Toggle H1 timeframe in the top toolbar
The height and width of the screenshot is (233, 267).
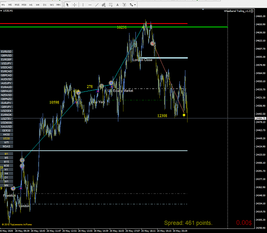pyautogui.click(x=31, y=5)
